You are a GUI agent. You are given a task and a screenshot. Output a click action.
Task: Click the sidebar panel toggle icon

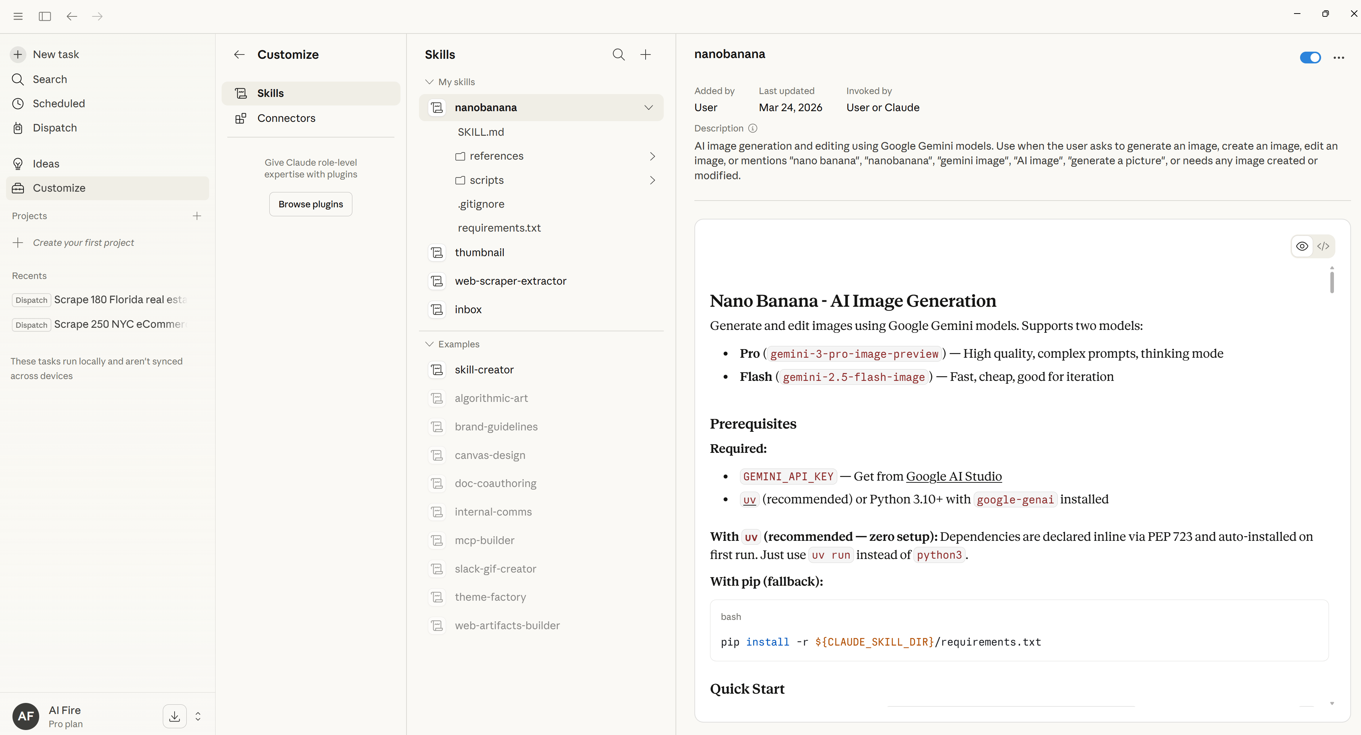(x=45, y=16)
